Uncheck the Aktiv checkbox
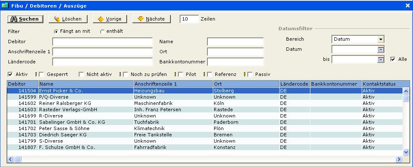 [x=10, y=74]
